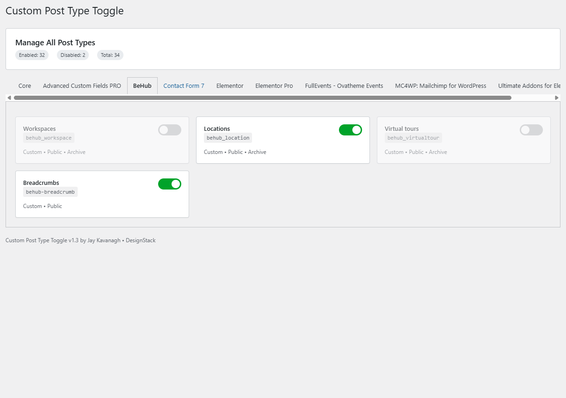Viewport: 566px width, 398px height.
Task: Select the behub-breadcrumb slug text
Action: point(50,192)
